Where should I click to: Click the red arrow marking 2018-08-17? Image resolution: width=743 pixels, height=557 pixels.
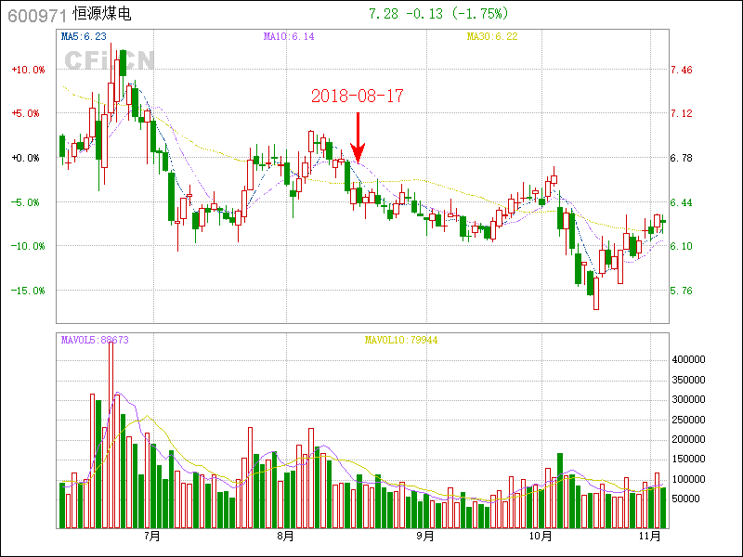[x=358, y=137]
